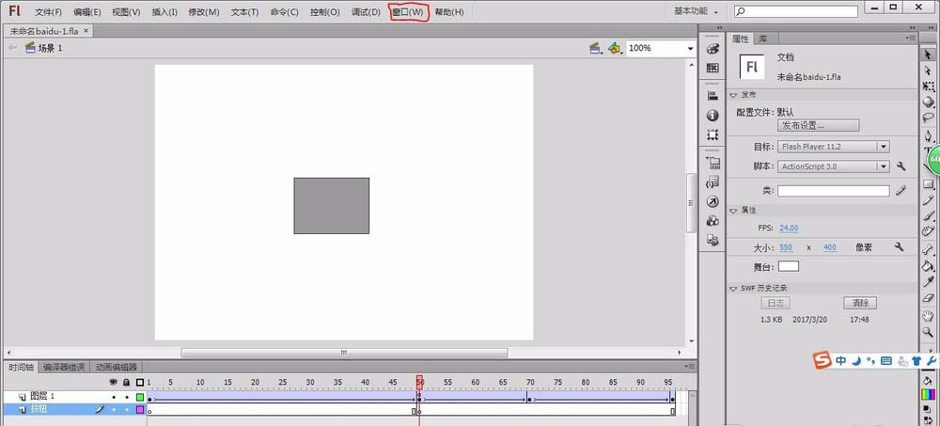Screen dimensions: 940x426
Task: Toggle outline square of 按钮 layer
Action: [x=140, y=410]
